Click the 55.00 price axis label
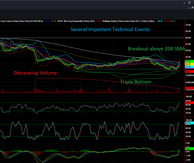Viewport: 194px width, 163px height. (x=188, y=44)
